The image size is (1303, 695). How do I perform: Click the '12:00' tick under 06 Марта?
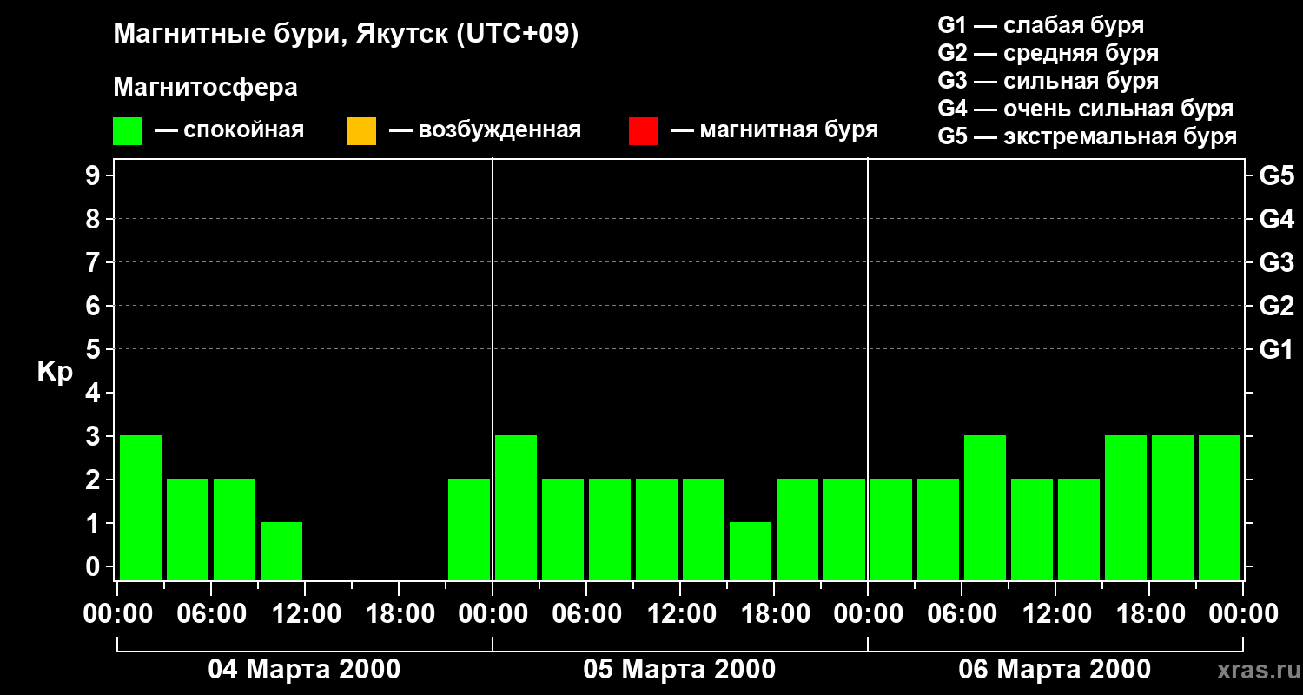[1055, 614]
